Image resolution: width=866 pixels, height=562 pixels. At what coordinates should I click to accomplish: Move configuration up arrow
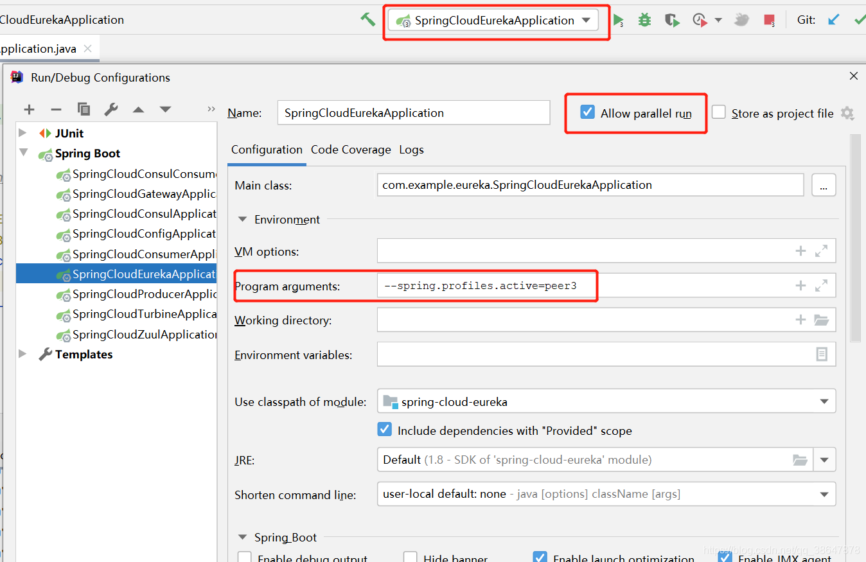point(138,109)
